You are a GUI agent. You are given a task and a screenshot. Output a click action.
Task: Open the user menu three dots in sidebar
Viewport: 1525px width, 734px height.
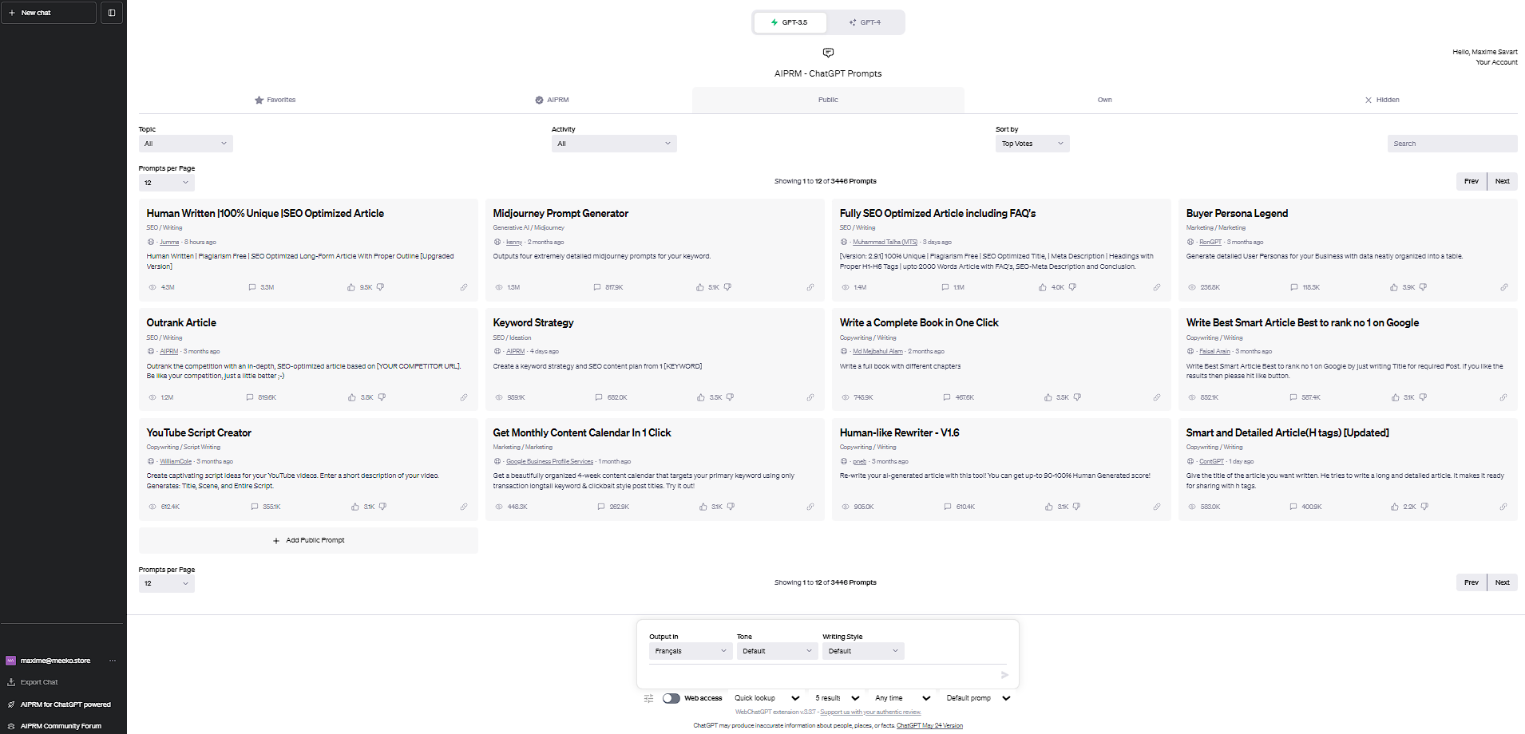point(113,661)
